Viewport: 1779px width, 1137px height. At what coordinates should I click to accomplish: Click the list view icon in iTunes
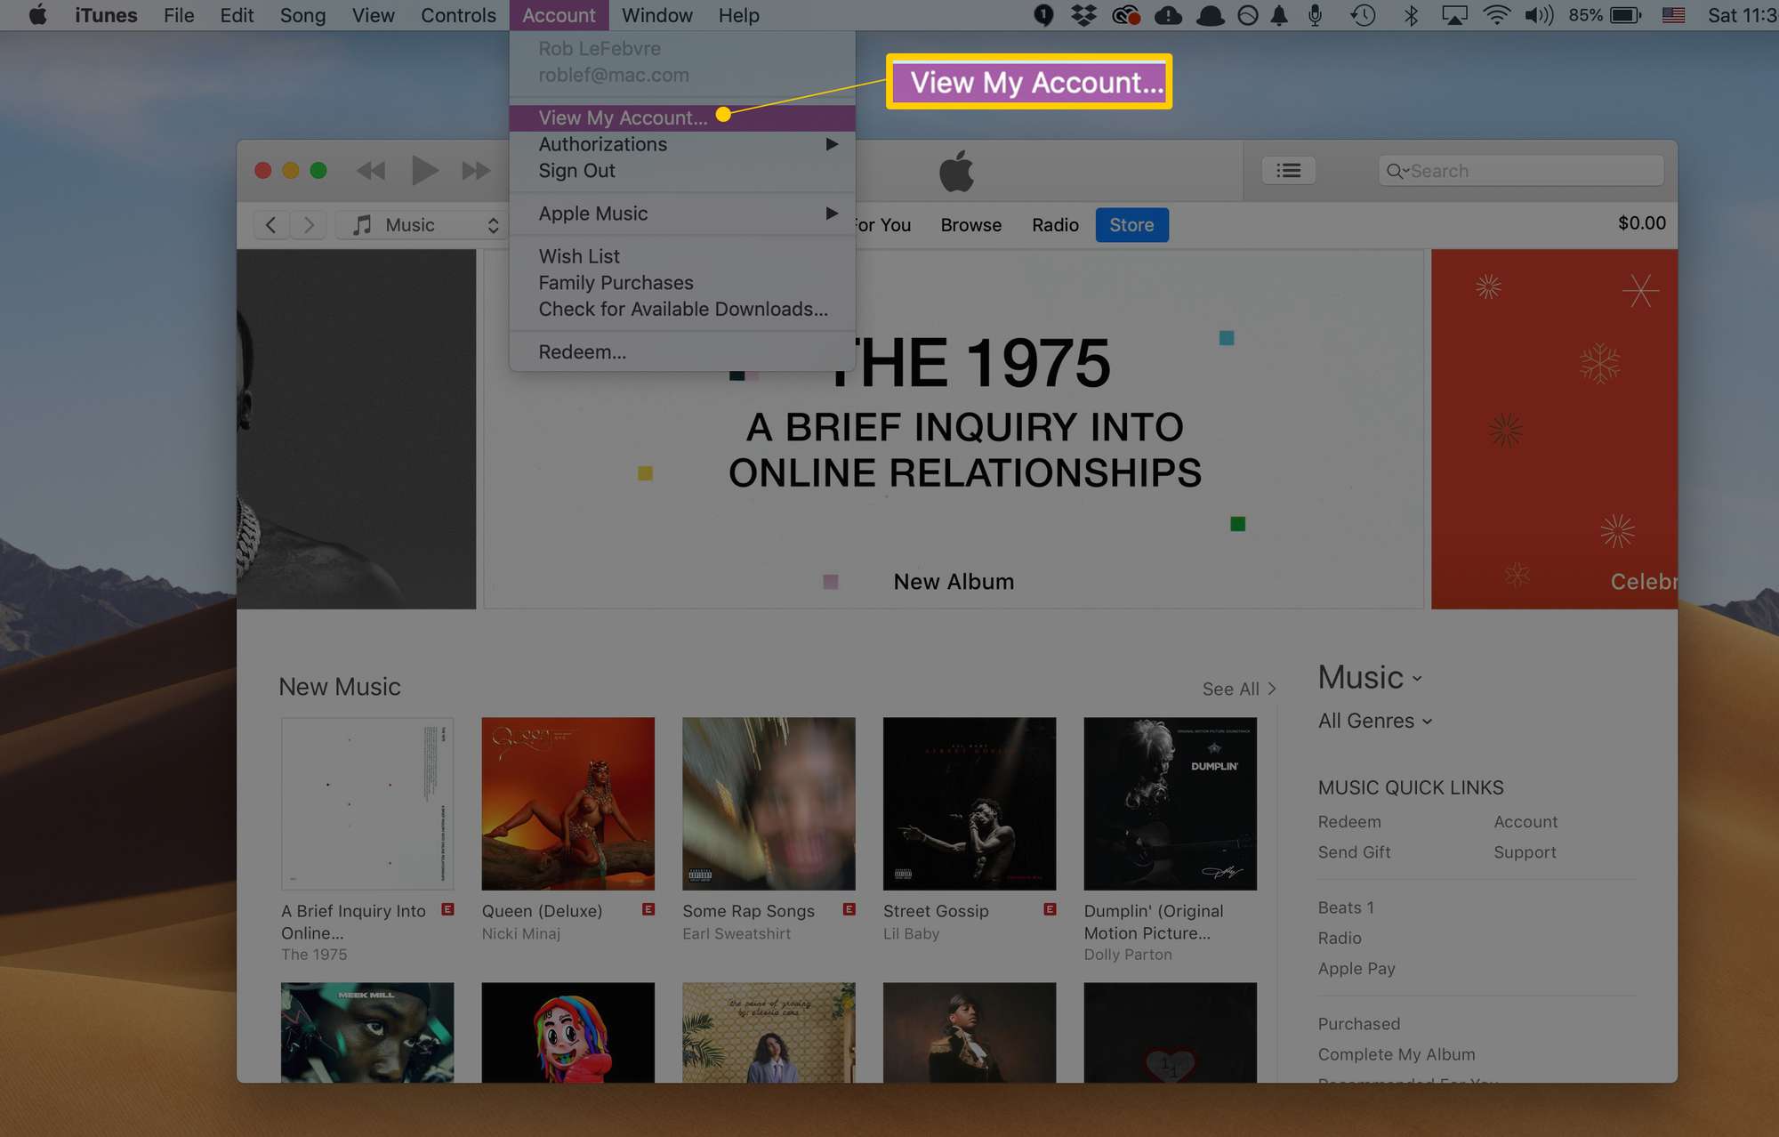(x=1289, y=170)
